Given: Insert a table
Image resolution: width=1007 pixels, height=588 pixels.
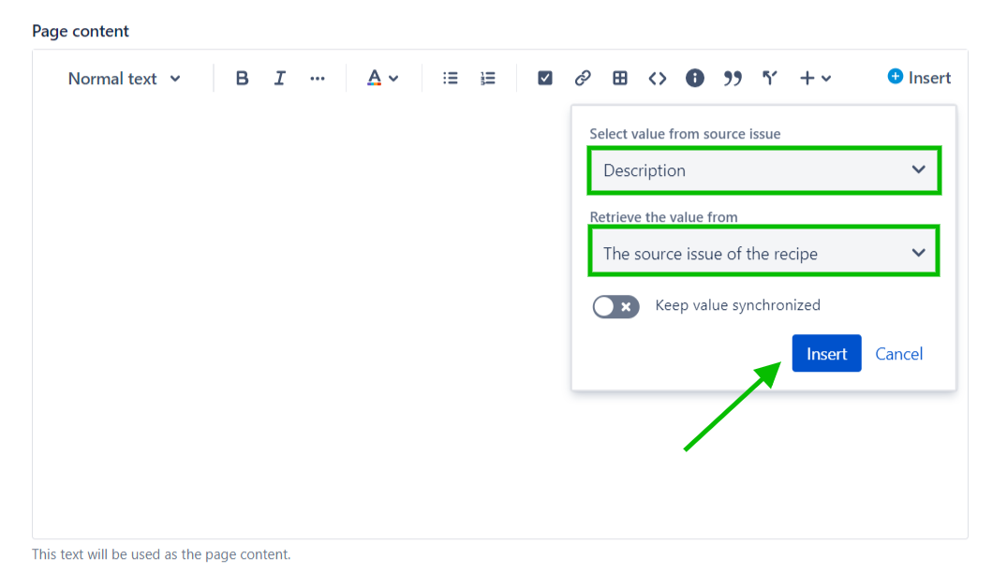Looking at the screenshot, I should [620, 79].
